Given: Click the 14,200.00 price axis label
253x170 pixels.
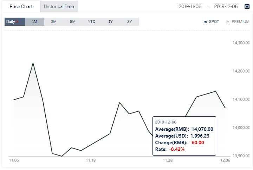Looking at the screenshot, I should click(241, 71).
